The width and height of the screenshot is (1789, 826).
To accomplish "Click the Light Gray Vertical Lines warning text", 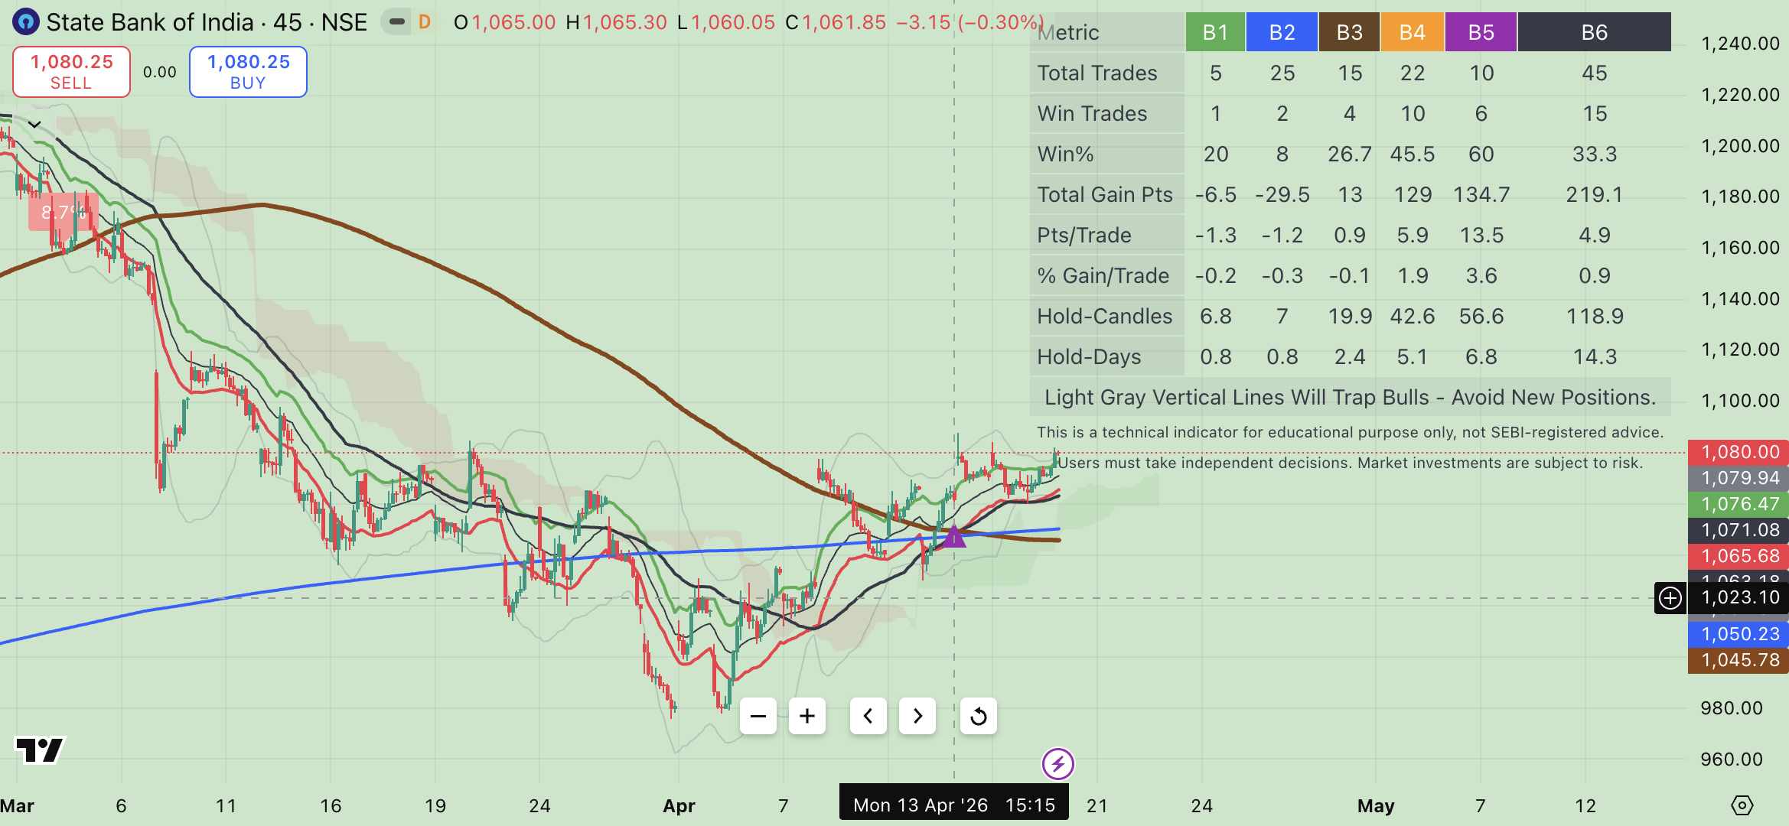I will pos(1350,397).
